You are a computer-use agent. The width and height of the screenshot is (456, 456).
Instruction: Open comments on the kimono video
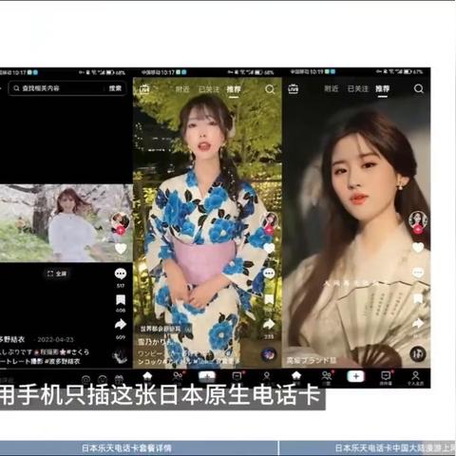[269, 274]
